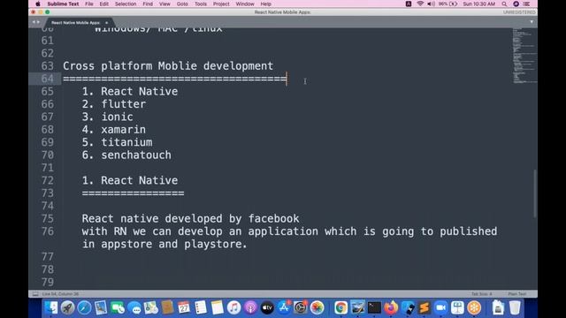Viewport: 566px width, 318px height.
Task: Open Firefox from the dock
Action: pyautogui.click(x=391, y=307)
